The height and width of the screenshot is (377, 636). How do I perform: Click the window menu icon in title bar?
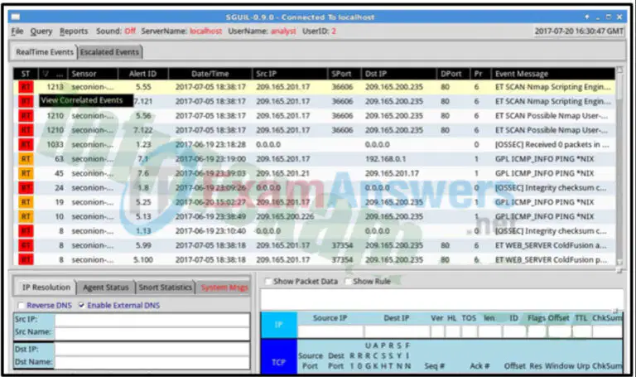tap(16, 17)
